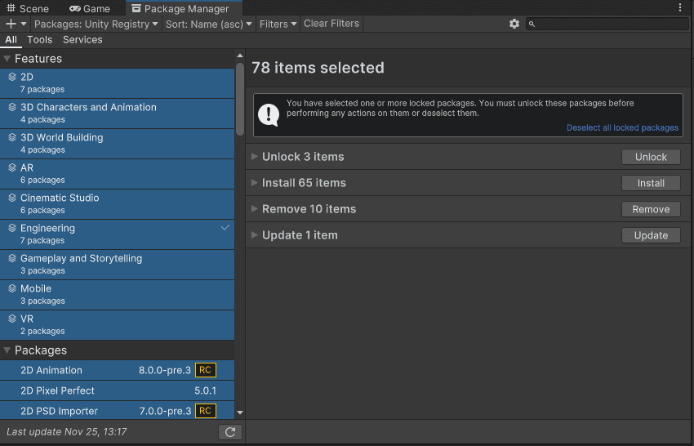The height and width of the screenshot is (446, 694).
Task: Click the 3D Characters and Animation icon
Action: click(x=12, y=107)
